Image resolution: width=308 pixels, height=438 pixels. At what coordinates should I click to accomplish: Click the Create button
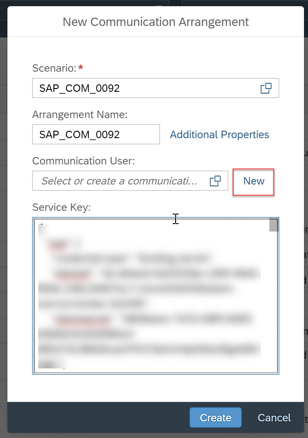pos(215,418)
